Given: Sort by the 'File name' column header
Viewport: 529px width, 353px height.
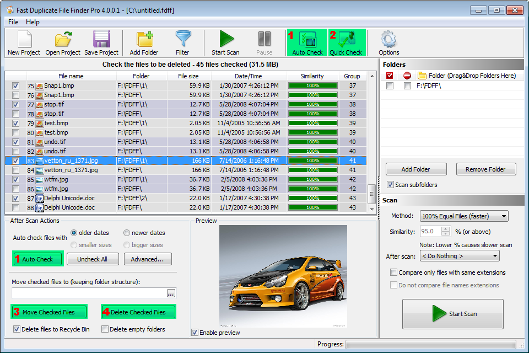Looking at the screenshot, I should coord(71,76).
